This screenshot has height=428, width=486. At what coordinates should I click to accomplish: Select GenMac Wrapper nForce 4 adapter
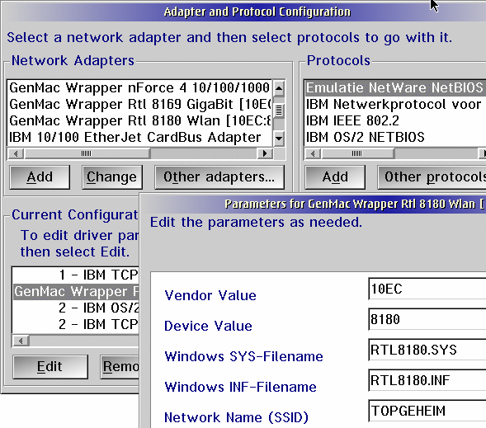pos(139,88)
